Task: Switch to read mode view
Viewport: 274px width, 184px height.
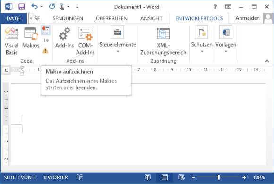Action: (x=147, y=177)
